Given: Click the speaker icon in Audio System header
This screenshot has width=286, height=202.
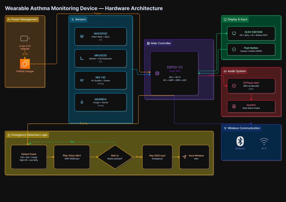Looking at the screenshot, I should [x=225, y=71].
